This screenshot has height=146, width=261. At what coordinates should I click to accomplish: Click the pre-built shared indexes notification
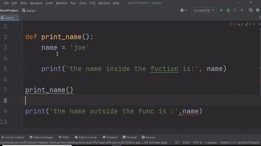tap(84, 142)
